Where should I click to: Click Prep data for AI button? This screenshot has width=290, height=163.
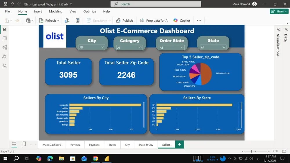coord(154,21)
